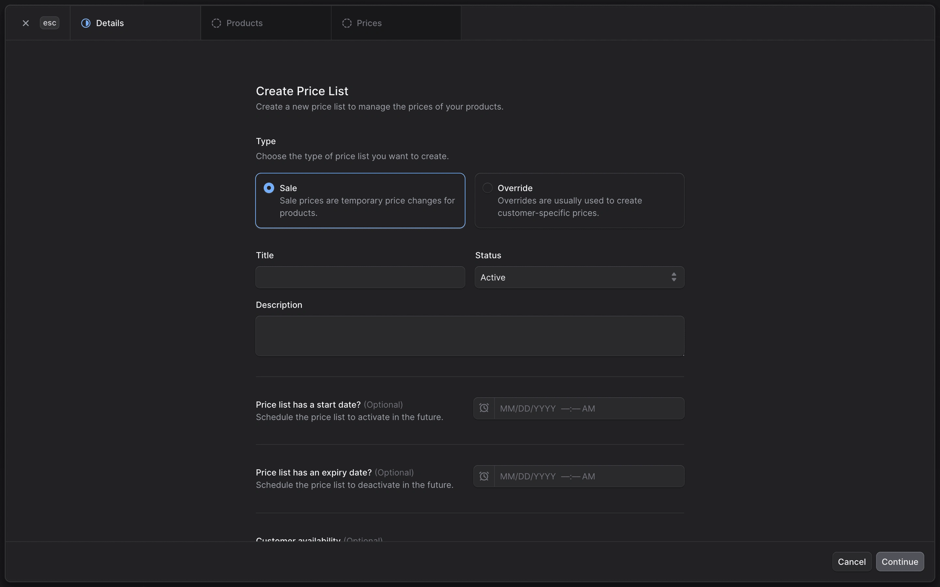The image size is (940, 587).
Task: Click the expiry date clock icon
Action: (484, 475)
